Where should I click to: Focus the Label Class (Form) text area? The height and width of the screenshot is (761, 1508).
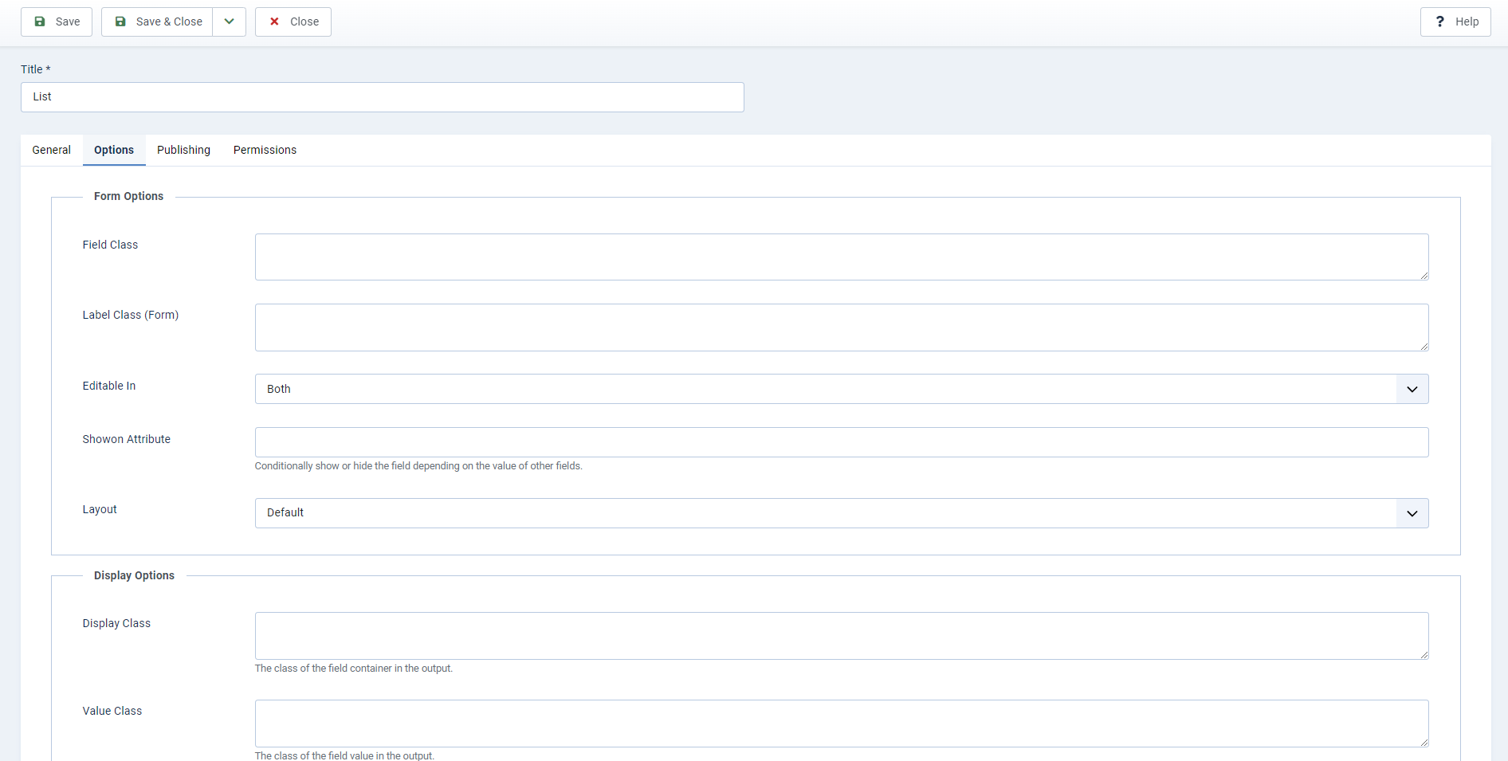pyautogui.click(x=842, y=328)
